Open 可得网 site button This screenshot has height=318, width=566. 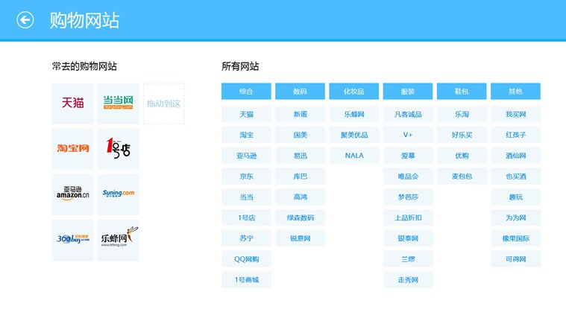coord(515,259)
